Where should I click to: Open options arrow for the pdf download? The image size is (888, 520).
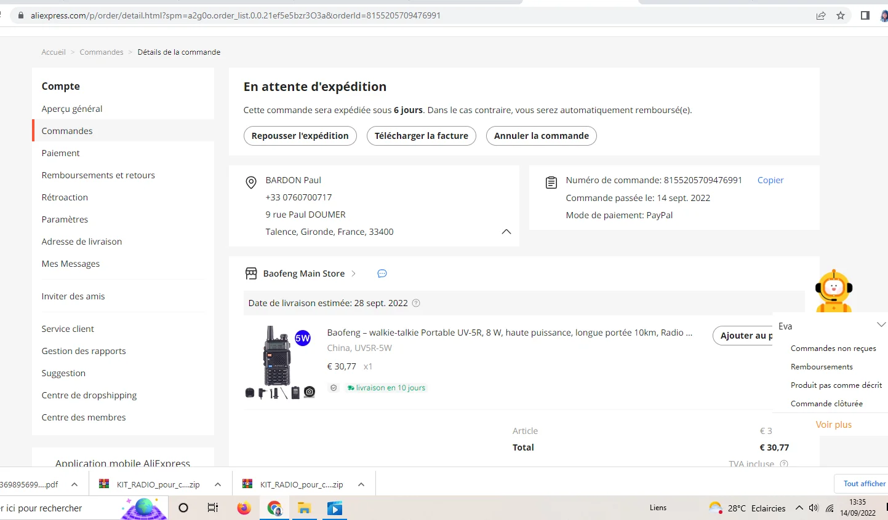74,484
